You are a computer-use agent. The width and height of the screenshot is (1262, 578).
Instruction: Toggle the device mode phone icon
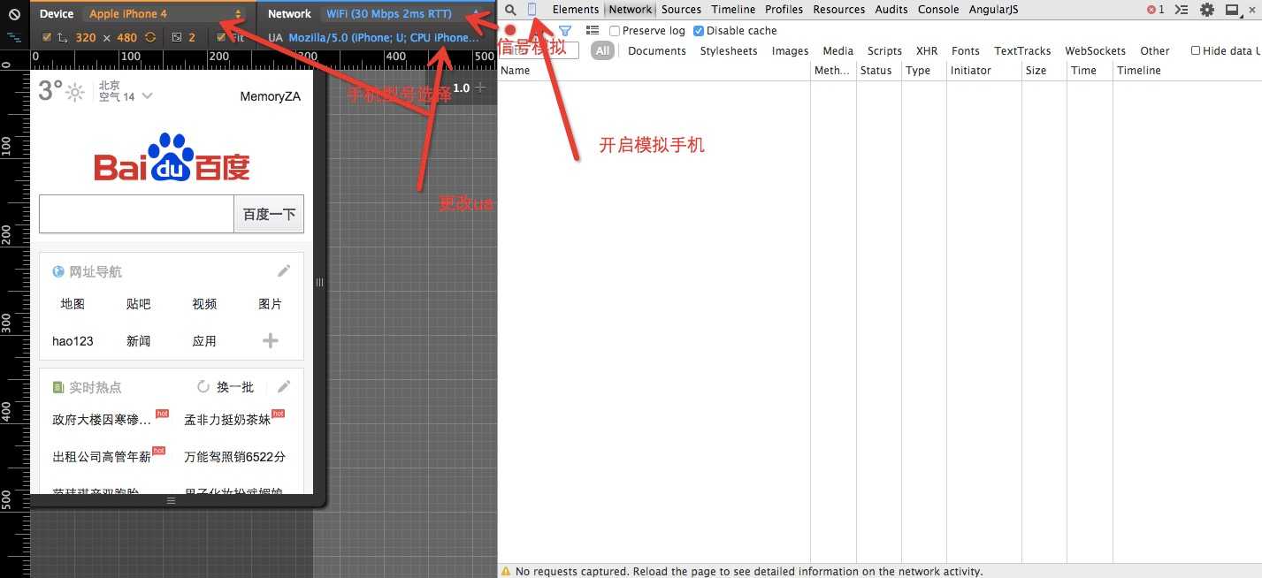click(x=532, y=10)
